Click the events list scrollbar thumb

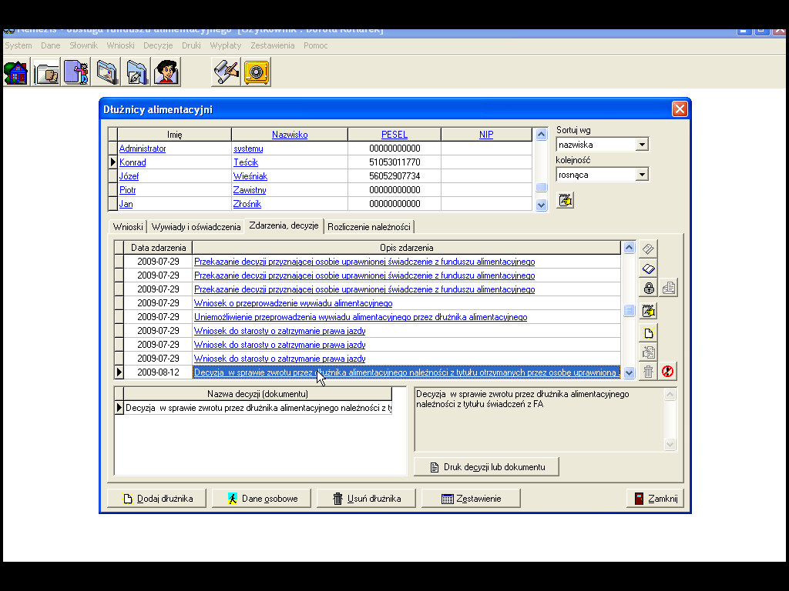629,311
